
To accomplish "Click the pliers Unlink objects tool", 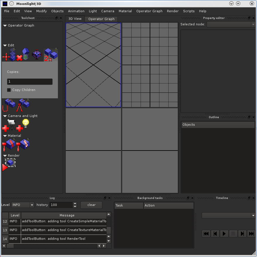I will (x=23, y=105).
